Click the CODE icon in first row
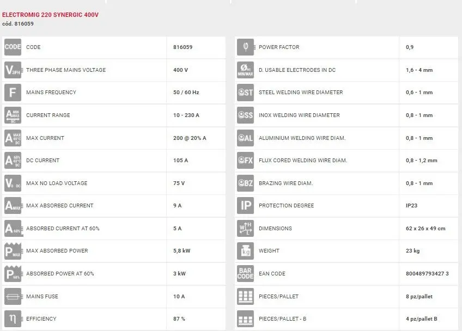Image resolution: width=462 pixels, height=331 pixels. point(13,47)
